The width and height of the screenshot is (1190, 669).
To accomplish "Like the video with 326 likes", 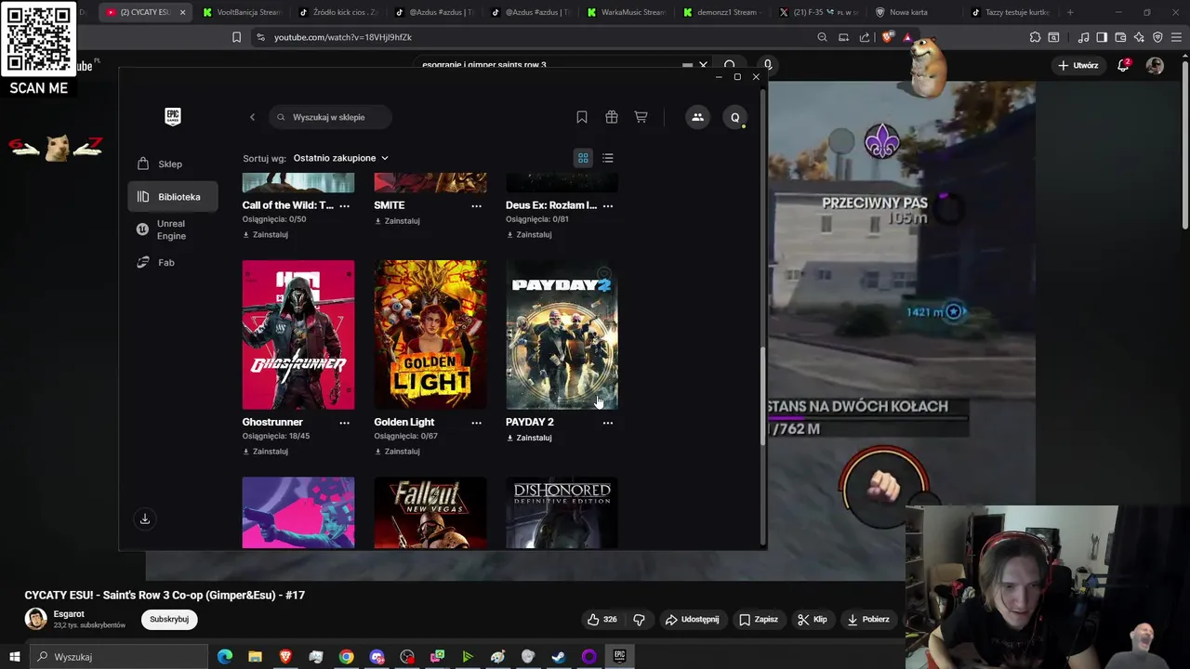I will [x=602, y=619].
